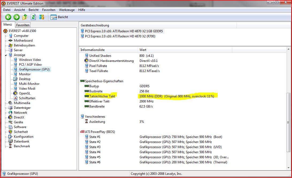292x178 pixels.
Task: Click the Sicherheit shield icon
Action: [10, 132]
